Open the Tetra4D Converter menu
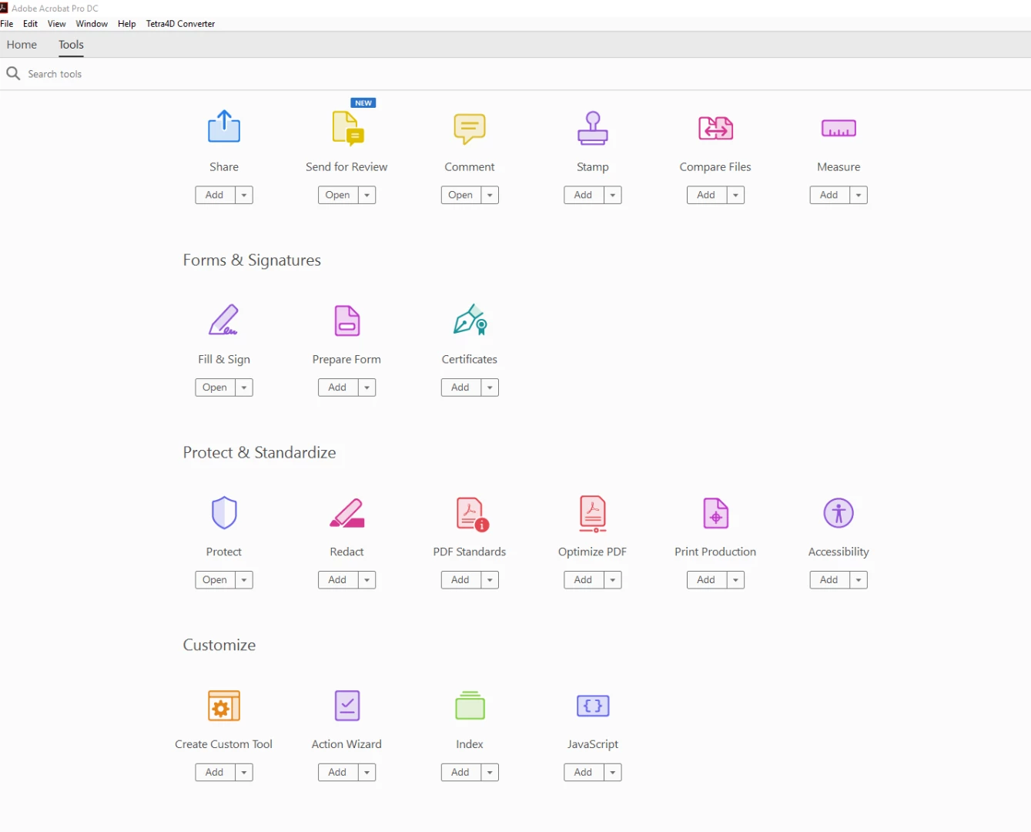 pyautogui.click(x=180, y=24)
